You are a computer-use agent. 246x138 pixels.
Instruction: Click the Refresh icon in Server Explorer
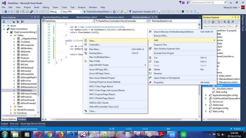pyautogui.click(x=4, y=22)
